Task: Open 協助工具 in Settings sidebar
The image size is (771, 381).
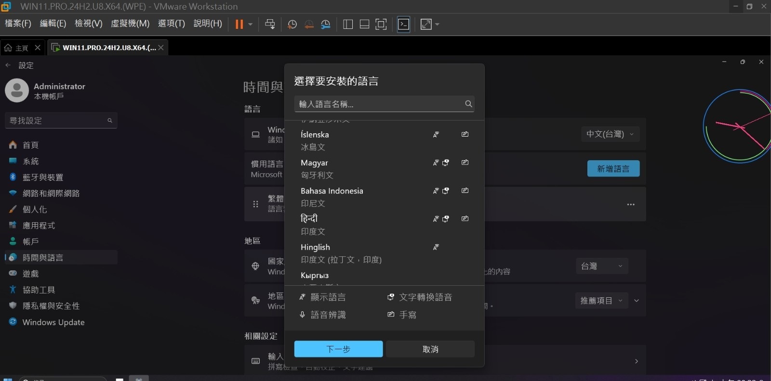Action: [39, 290]
